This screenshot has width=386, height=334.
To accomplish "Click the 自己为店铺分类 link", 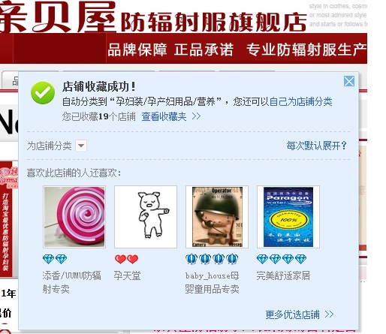I will (301, 102).
